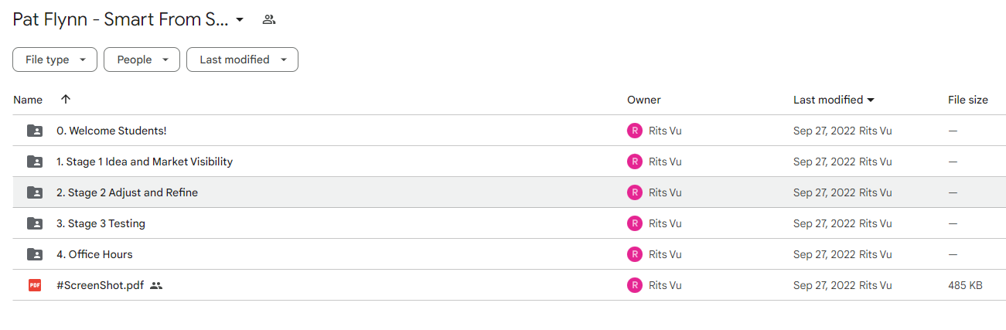
Task: Click the shared indicator icon beside #ScreenShot.pdf
Action: 156,285
